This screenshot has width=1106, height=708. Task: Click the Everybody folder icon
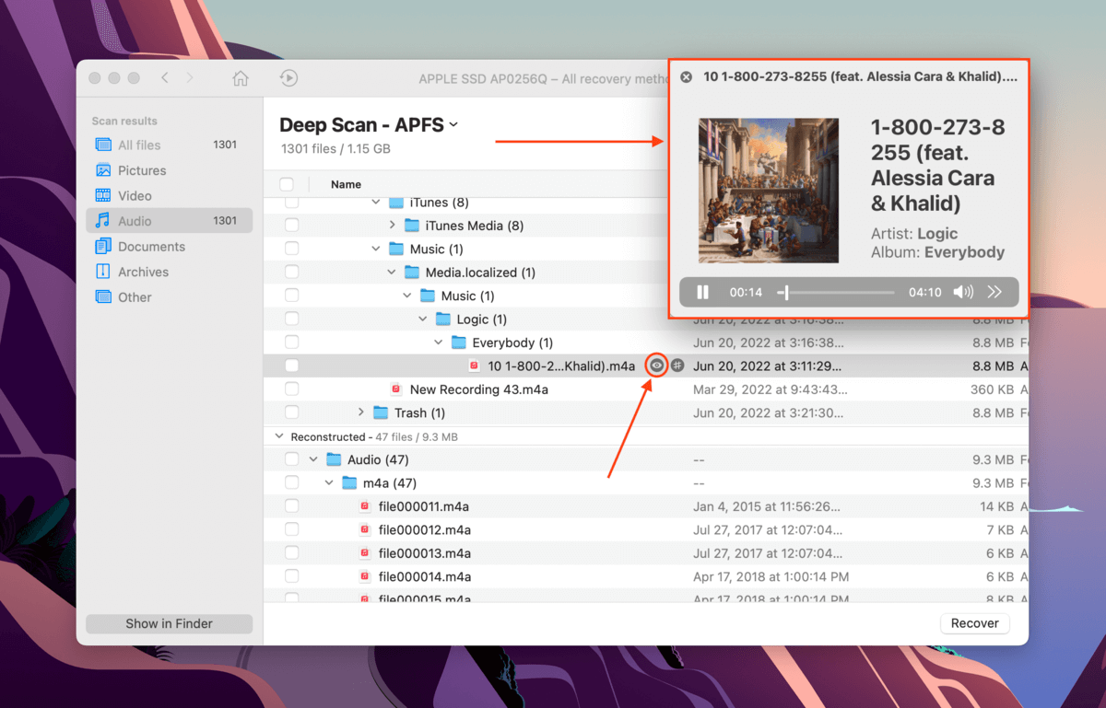(x=458, y=342)
